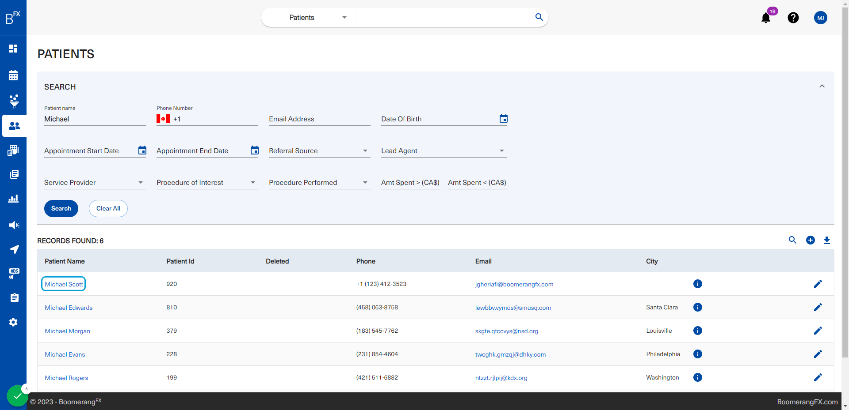Viewport: 849px width, 410px height.
Task: Open the Date Of Birth calendar picker
Action: click(504, 118)
